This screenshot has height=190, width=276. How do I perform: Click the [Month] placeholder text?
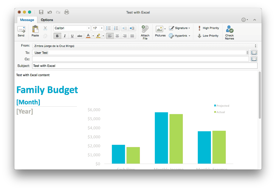pos(28,102)
